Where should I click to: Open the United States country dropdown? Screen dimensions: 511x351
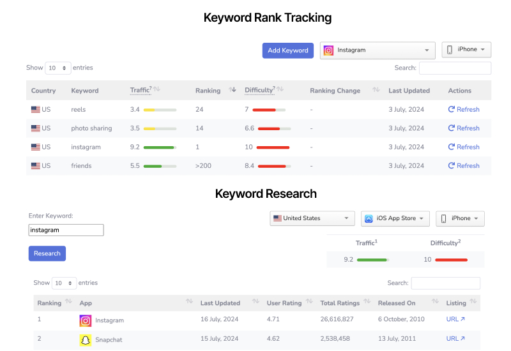click(x=312, y=218)
